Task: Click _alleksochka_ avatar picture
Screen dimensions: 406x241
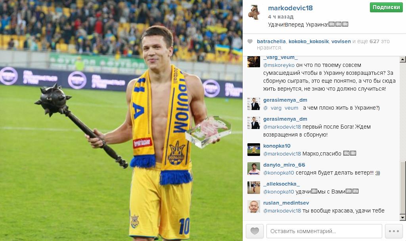Action: coord(254,188)
